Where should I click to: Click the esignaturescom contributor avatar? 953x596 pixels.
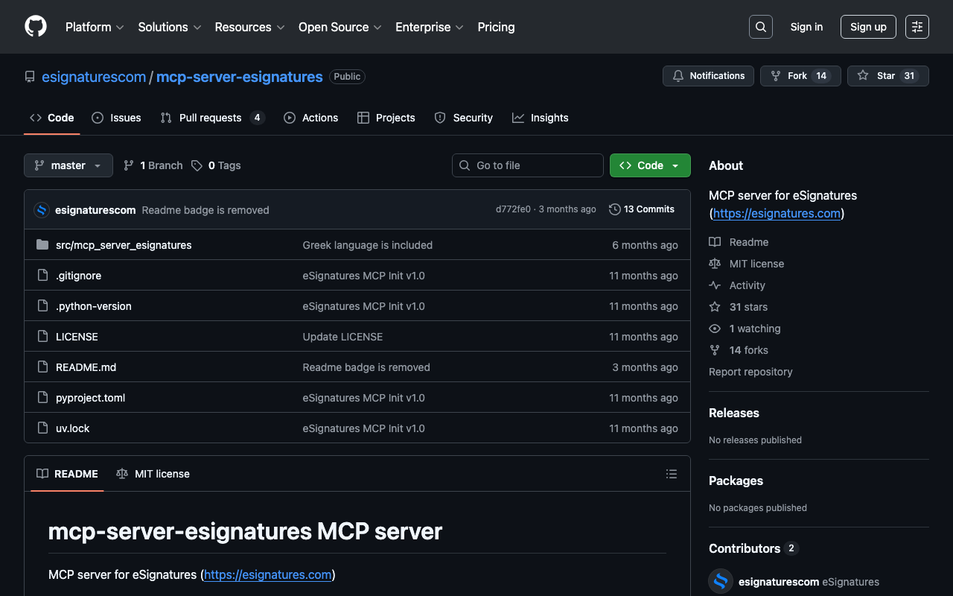tap(721, 581)
